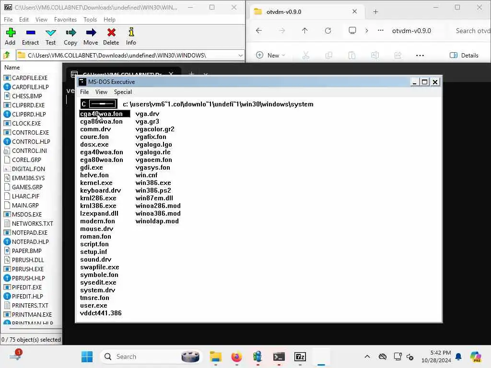Go up one folder in 7-Zip
The width and height of the screenshot is (491, 368).
(7, 56)
